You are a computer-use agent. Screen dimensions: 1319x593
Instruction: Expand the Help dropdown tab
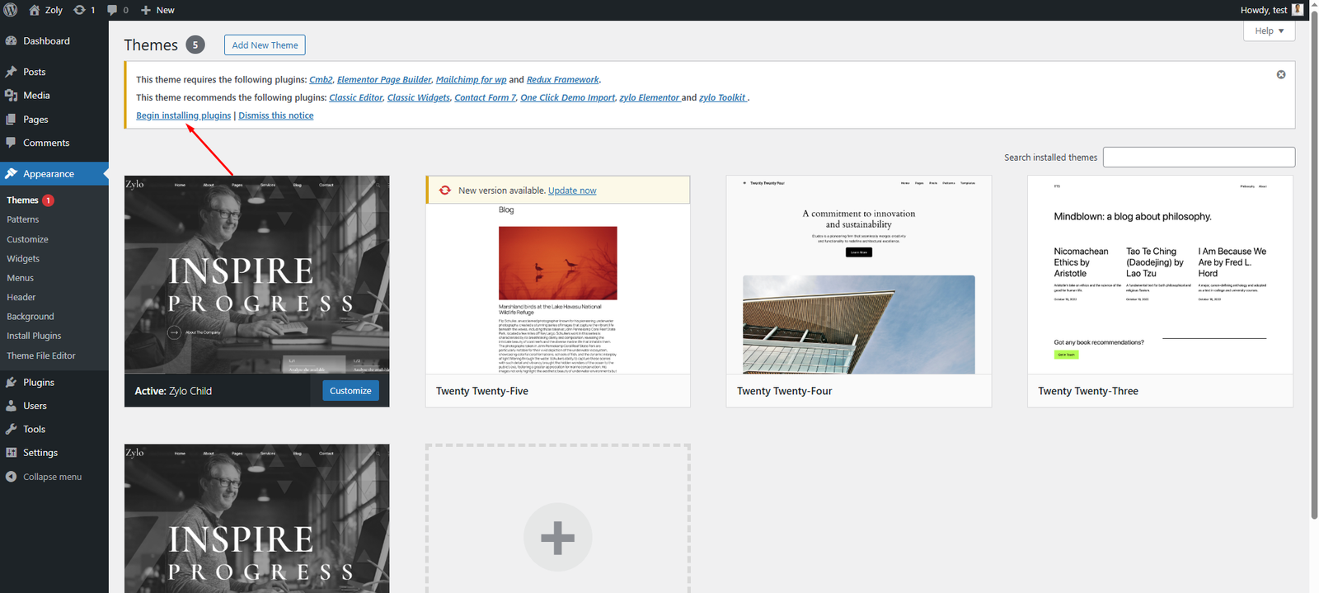1269,31
